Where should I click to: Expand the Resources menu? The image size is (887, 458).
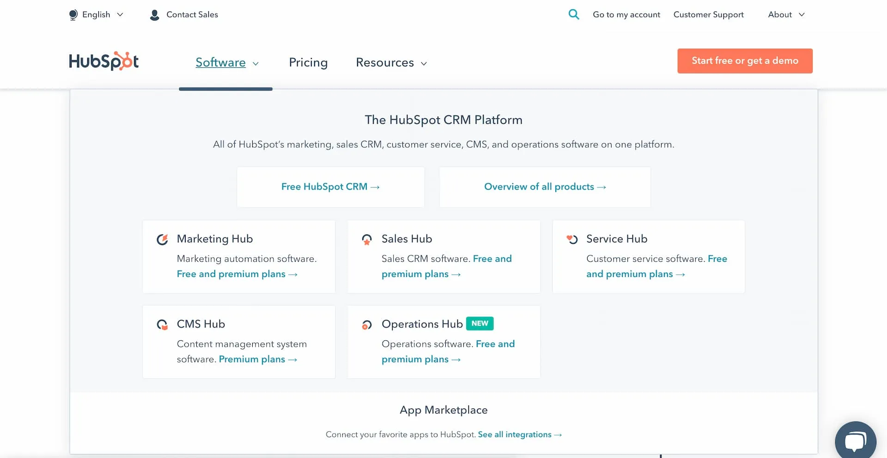(391, 63)
